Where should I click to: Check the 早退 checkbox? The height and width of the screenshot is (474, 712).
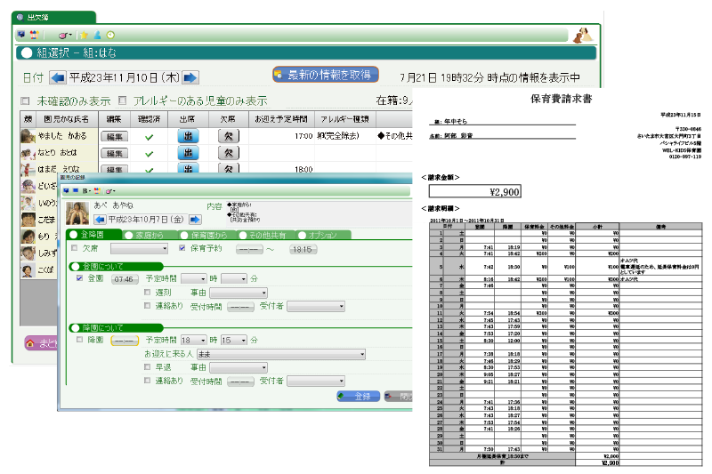147,367
